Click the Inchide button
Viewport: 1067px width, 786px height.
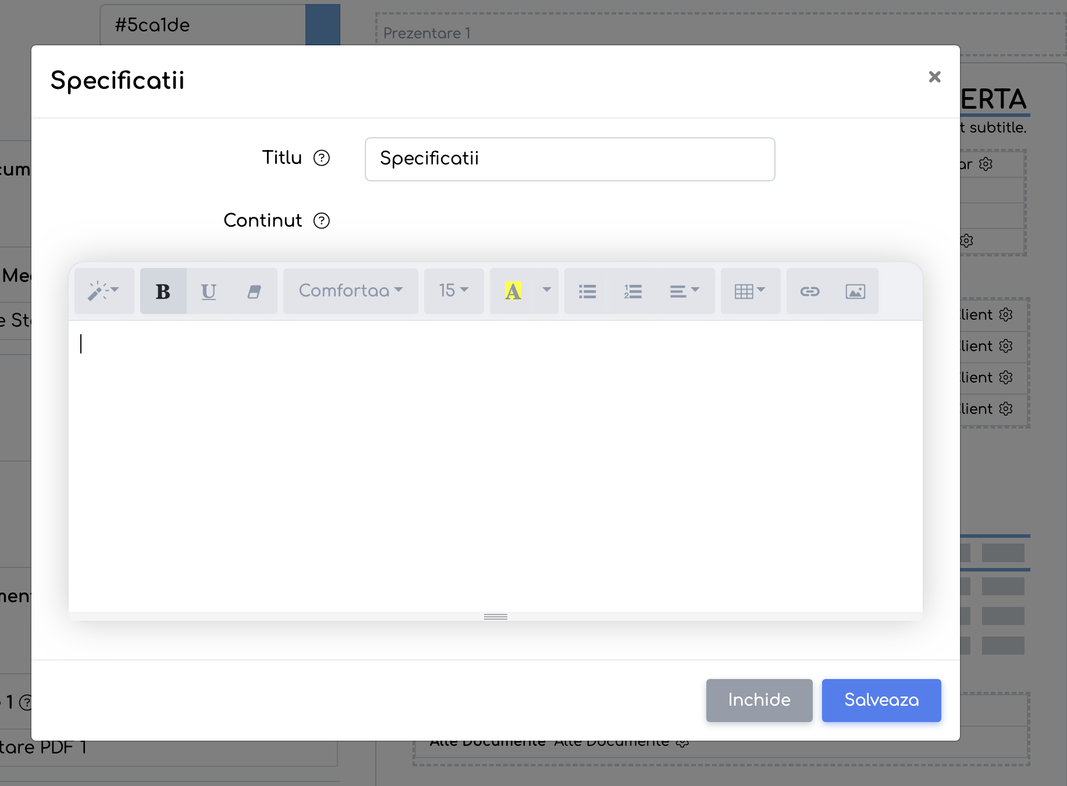click(759, 701)
